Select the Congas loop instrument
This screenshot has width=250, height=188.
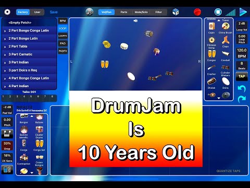[211, 56]
